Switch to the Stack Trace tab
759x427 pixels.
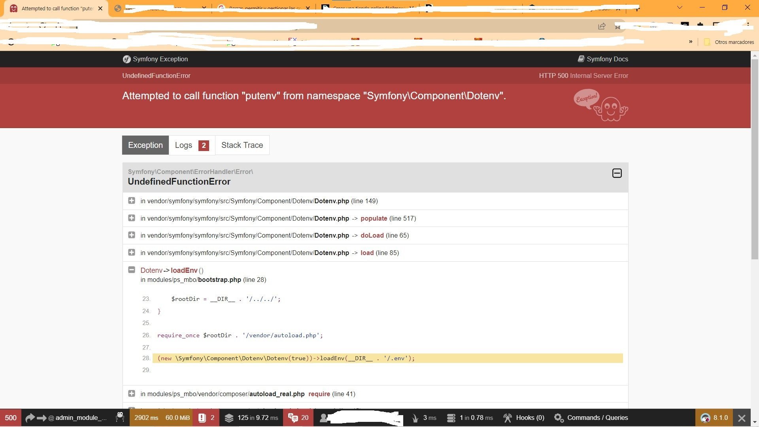[242, 145]
